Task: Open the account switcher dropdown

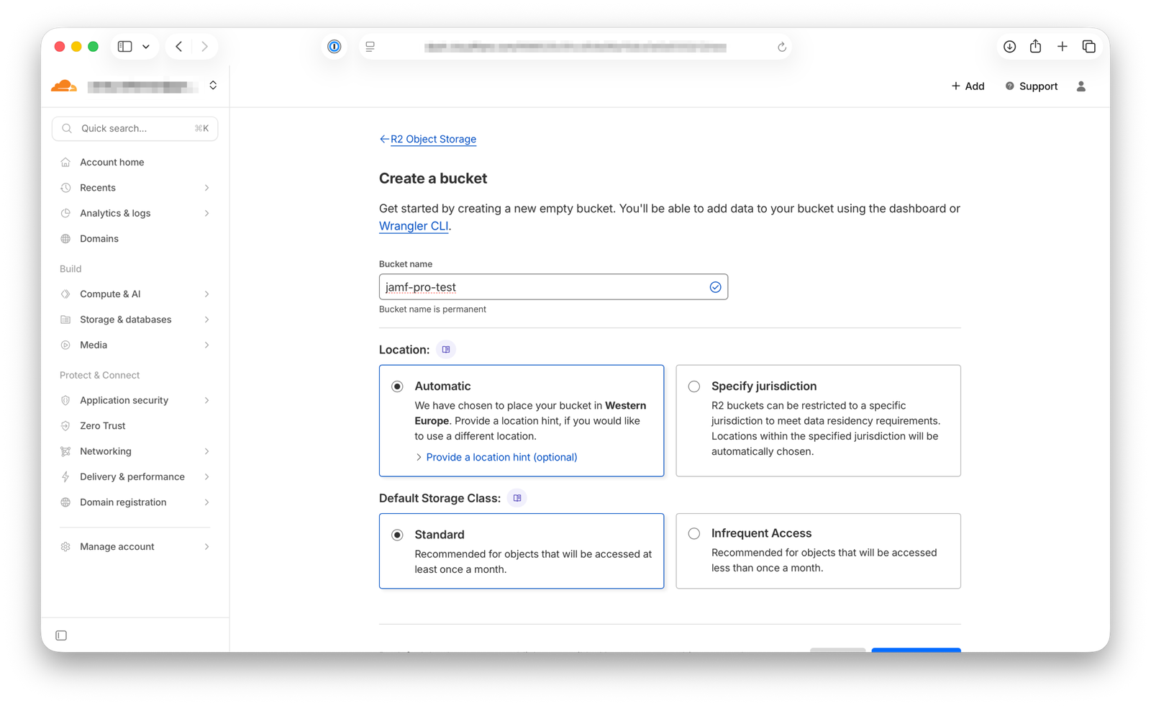Action: (x=213, y=86)
